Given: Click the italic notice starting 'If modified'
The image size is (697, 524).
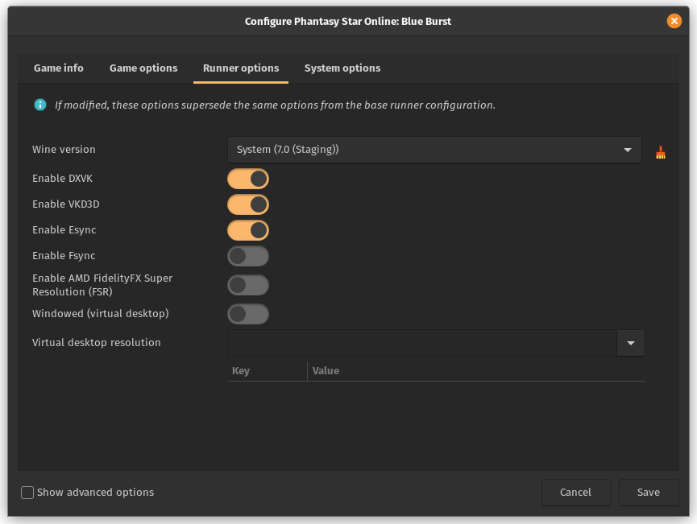Looking at the screenshot, I should (x=275, y=105).
